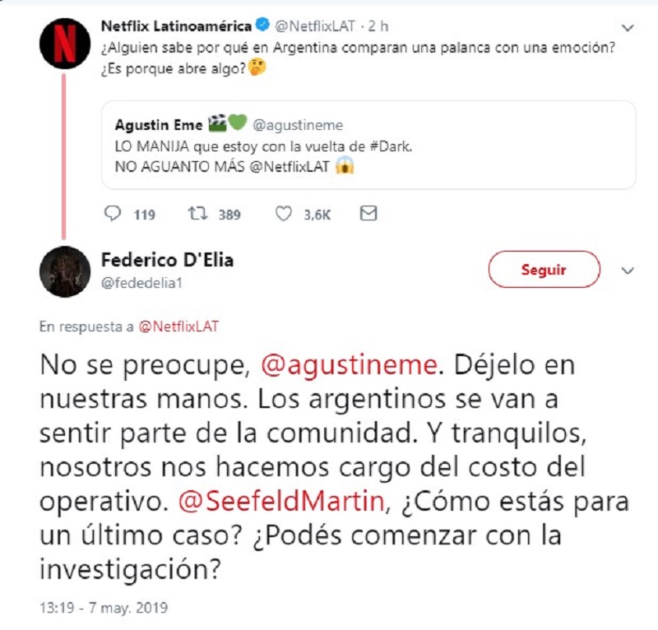Click the envelope direct message icon

369,214
